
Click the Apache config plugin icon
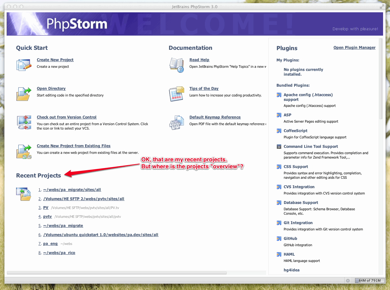(x=279, y=95)
